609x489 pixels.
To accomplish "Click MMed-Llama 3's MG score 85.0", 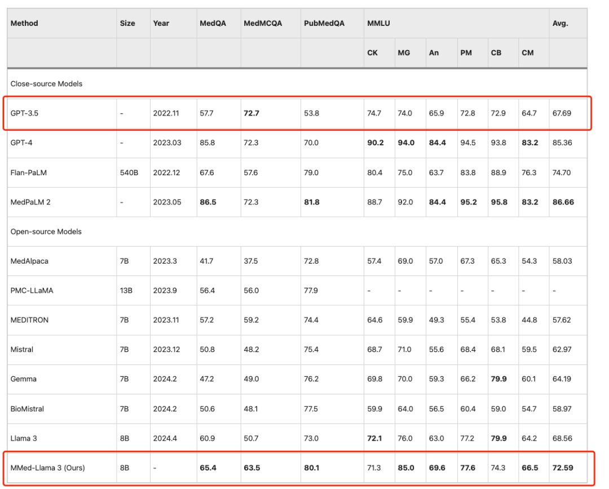I will (x=406, y=468).
